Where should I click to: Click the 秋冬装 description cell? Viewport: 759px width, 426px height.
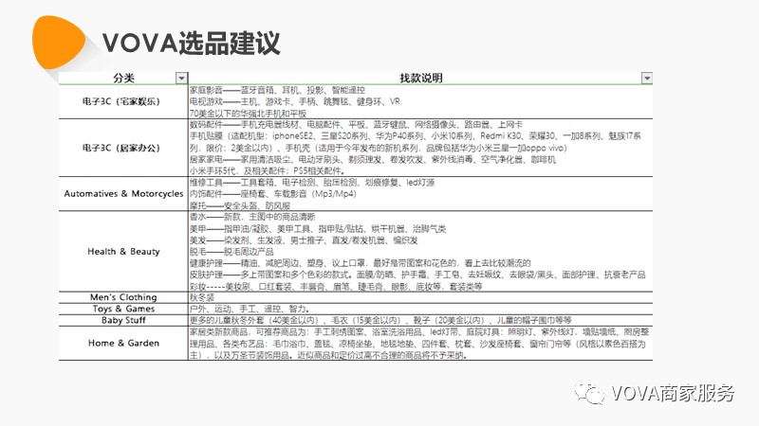420,297
